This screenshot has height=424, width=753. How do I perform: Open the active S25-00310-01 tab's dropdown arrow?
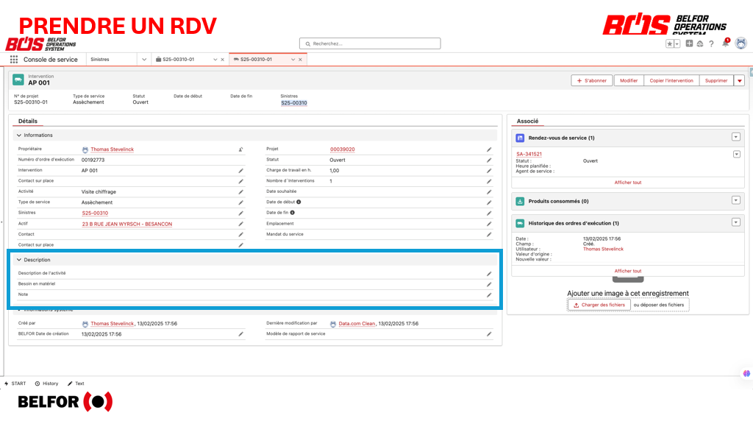[293, 60]
